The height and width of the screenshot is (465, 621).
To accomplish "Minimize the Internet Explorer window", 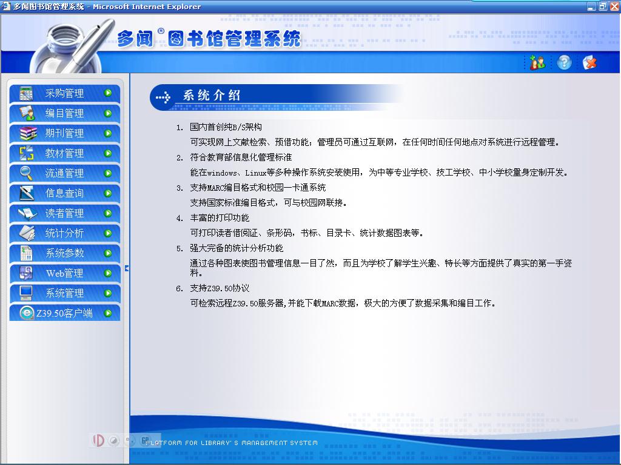I will pyautogui.click(x=591, y=6).
